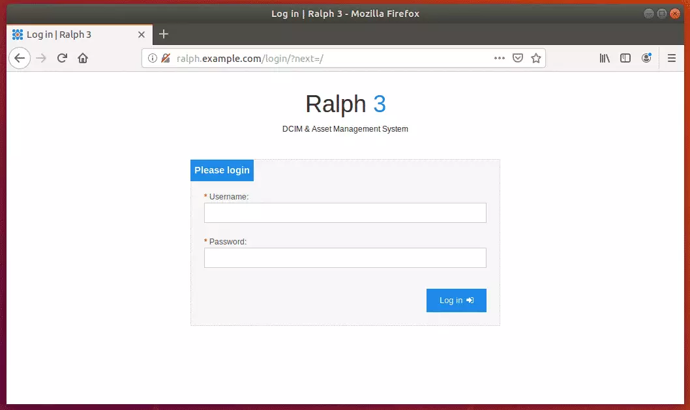Select the Log in | Ralph 3 tab
Image resolution: width=690 pixels, height=410 pixels.
[x=80, y=35]
